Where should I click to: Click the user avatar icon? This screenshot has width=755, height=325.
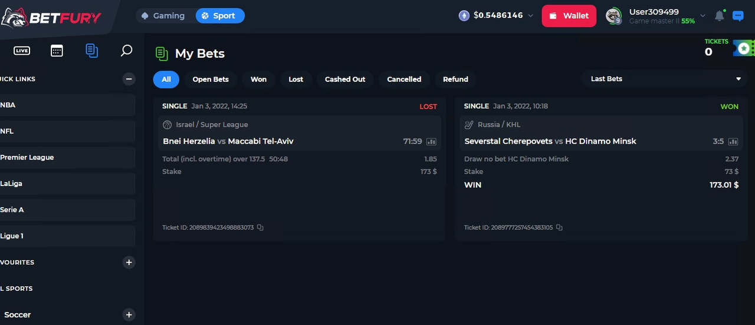[x=614, y=16]
